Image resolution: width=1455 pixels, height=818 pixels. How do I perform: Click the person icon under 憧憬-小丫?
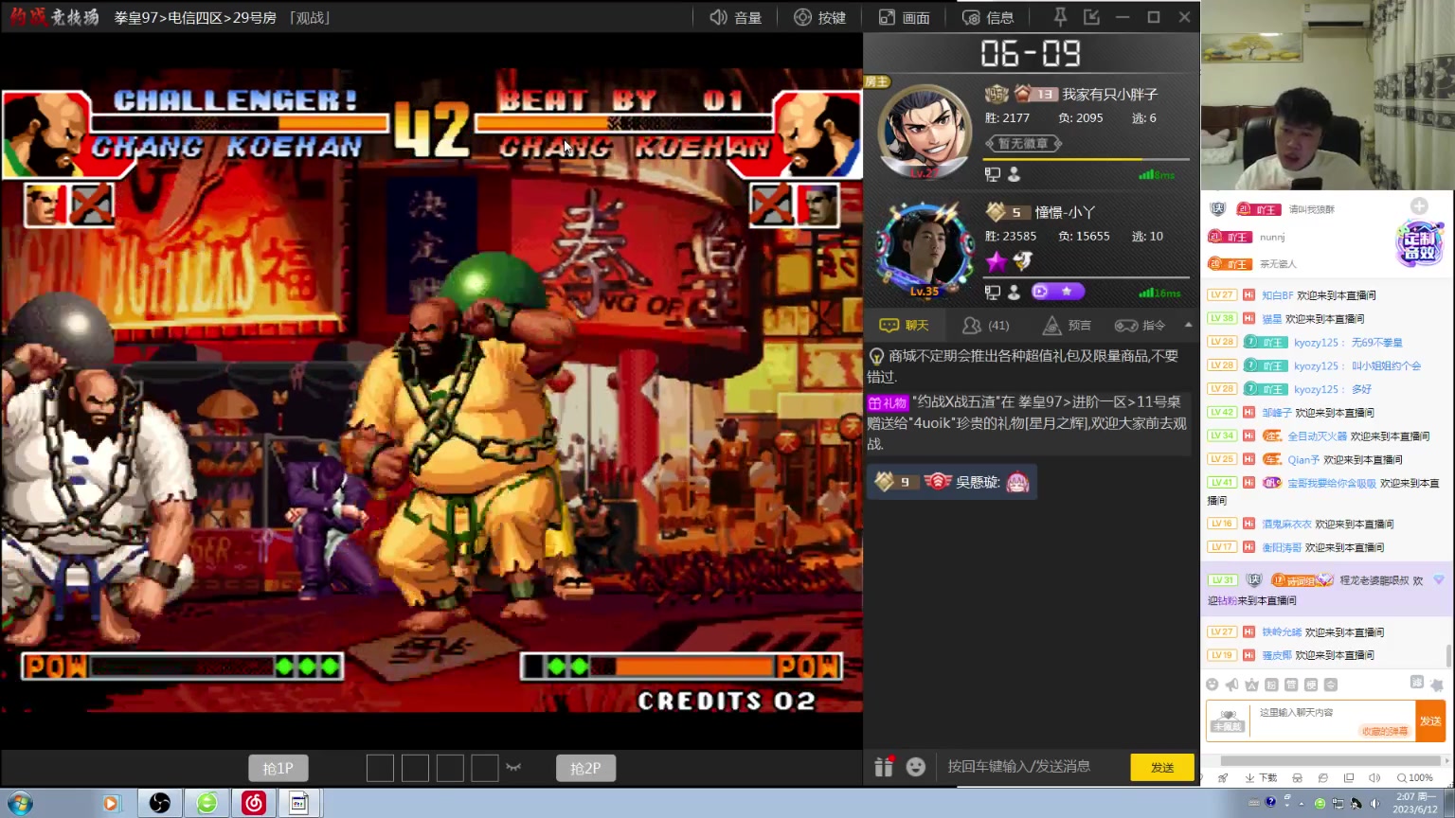click(x=1014, y=293)
